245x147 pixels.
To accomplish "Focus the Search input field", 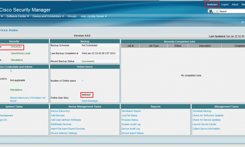I will tap(232, 11).
